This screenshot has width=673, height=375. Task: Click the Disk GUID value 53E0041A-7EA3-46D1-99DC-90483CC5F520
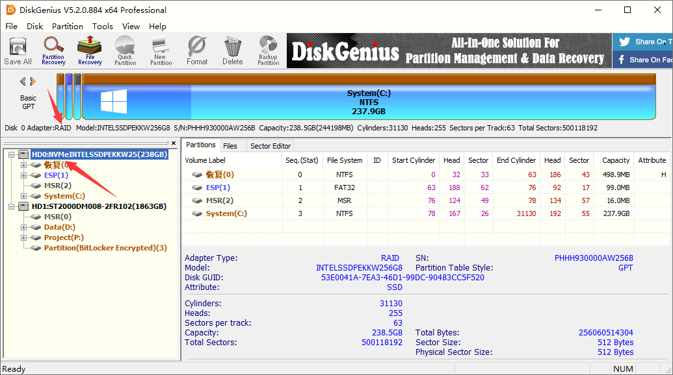coord(402,278)
